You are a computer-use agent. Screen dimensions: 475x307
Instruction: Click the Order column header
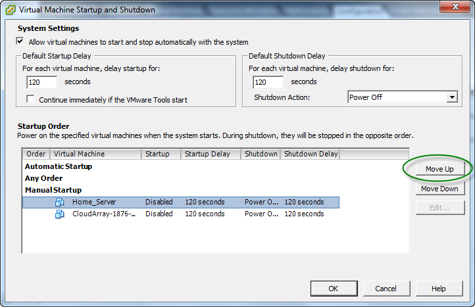click(x=36, y=154)
